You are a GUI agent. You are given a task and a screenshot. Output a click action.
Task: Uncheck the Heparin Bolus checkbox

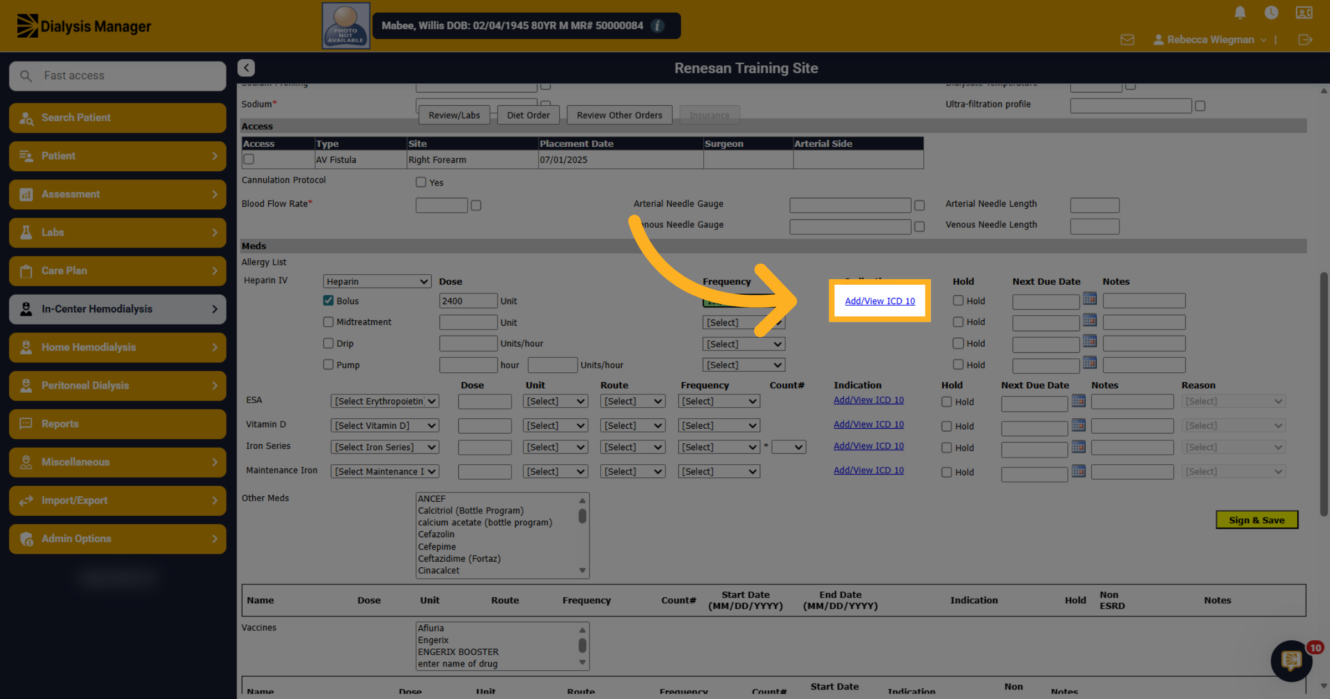coord(328,300)
